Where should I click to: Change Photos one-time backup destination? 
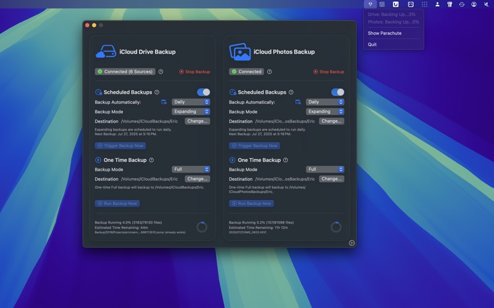point(332,179)
